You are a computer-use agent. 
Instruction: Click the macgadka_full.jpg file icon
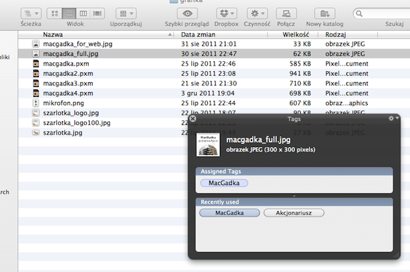[x=36, y=54]
